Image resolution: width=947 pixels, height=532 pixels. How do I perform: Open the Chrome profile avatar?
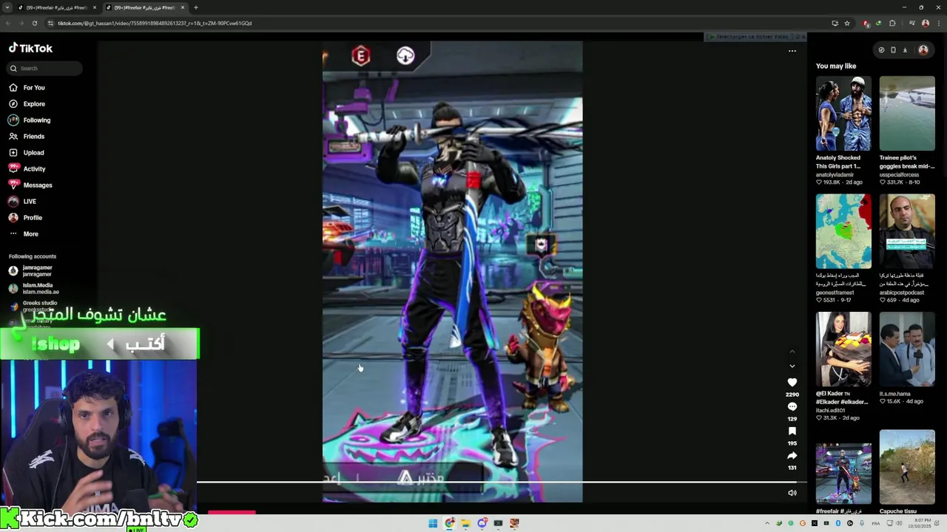tap(925, 23)
